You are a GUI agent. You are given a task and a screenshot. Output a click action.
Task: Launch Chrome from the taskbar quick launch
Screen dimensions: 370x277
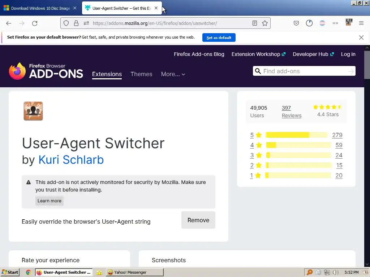tap(28, 272)
